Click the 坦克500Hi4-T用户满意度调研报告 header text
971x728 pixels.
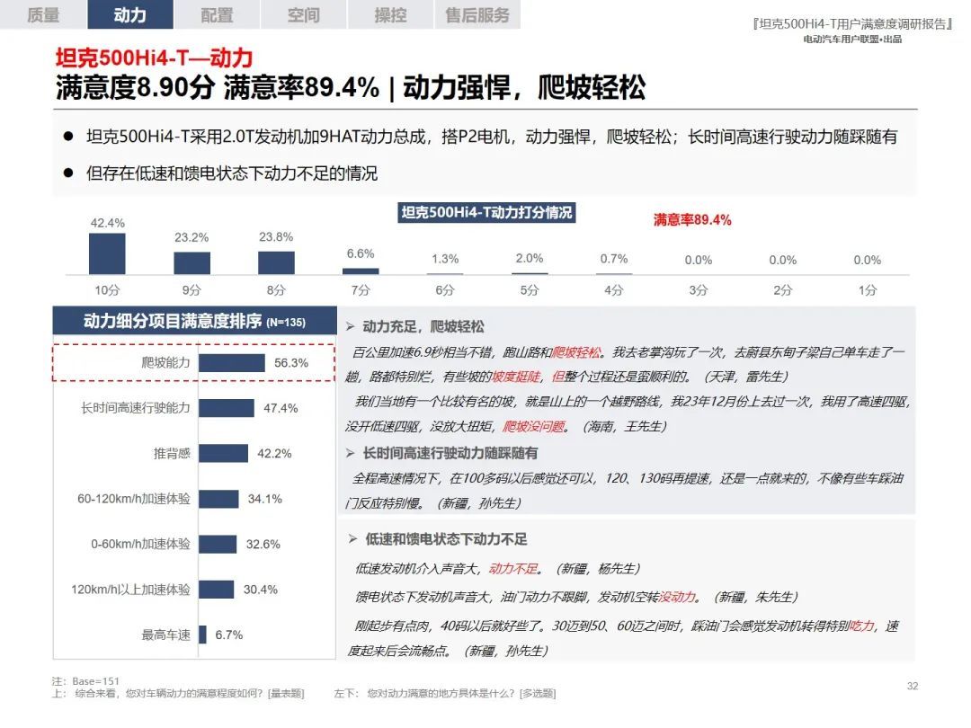pyautogui.click(x=852, y=24)
